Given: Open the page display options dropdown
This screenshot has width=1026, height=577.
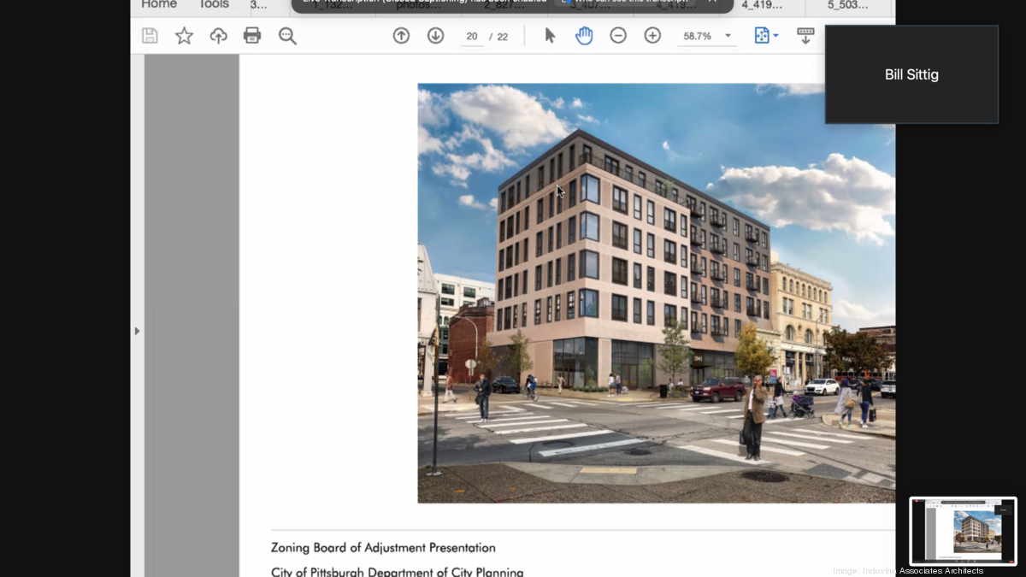Looking at the screenshot, I should pyautogui.click(x=764, y=35).
